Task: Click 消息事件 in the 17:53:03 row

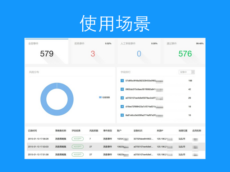Action: [107, 147]
